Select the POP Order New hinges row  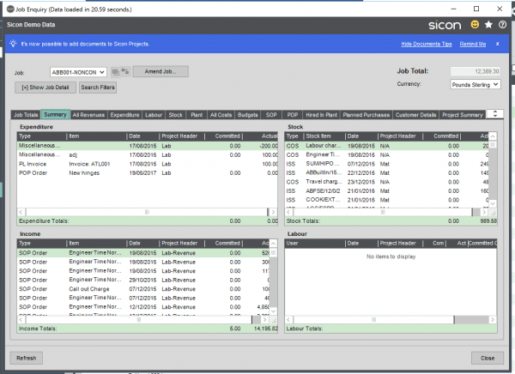[x=148, y=173]
